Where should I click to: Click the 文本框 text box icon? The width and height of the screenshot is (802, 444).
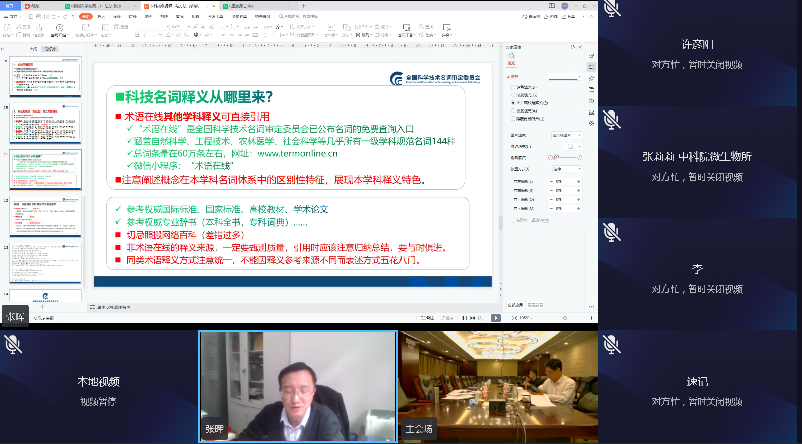click(x=331, y=28)
